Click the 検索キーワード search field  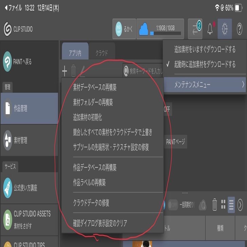coord(143,71)
